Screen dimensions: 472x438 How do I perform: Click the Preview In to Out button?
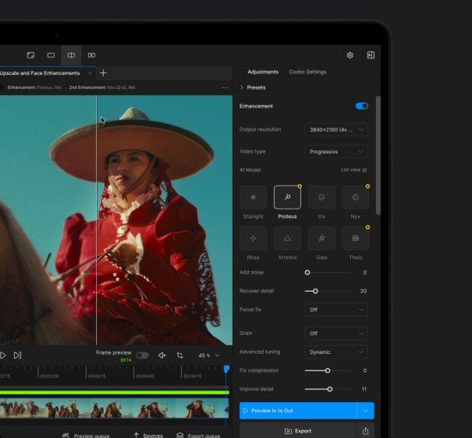(298, 410)
